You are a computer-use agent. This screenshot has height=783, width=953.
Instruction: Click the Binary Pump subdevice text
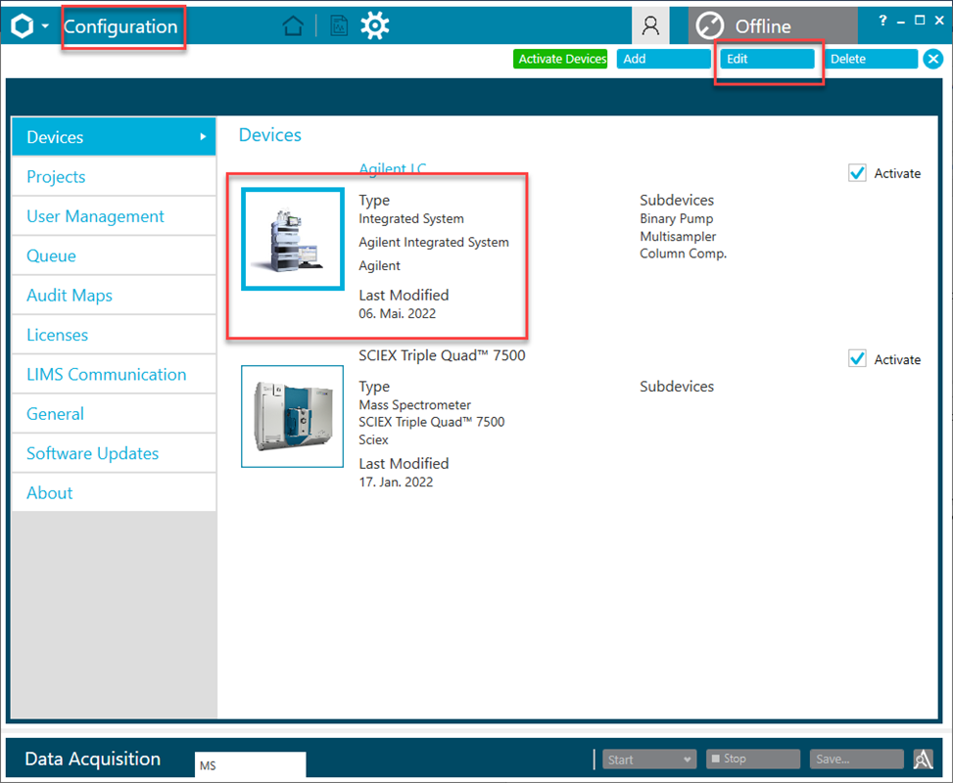pyautogui.click(x=677, y=218)
